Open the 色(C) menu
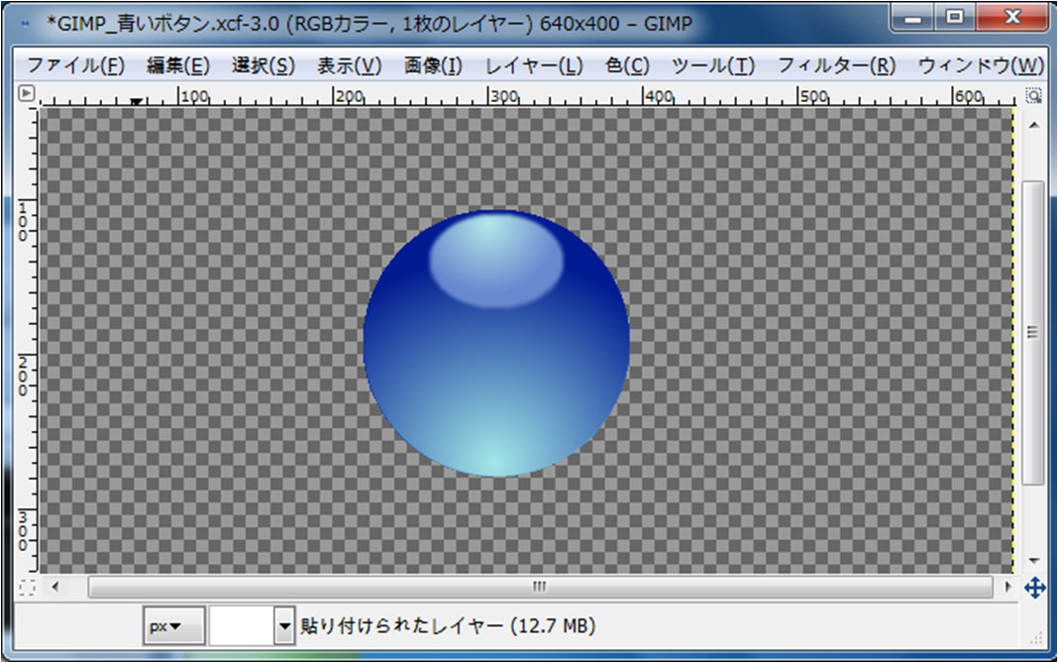This screenshot has width=1058, height=663. [x=627, y=66]
